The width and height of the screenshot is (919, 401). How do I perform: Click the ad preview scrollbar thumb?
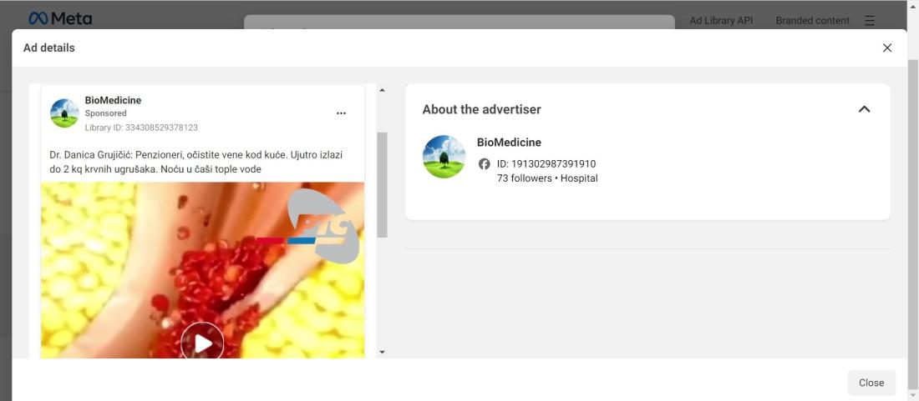[x=382, y=185]
